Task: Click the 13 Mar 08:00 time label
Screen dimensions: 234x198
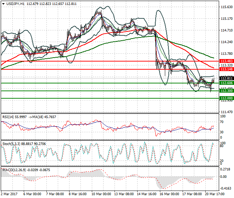Action: 124,194
